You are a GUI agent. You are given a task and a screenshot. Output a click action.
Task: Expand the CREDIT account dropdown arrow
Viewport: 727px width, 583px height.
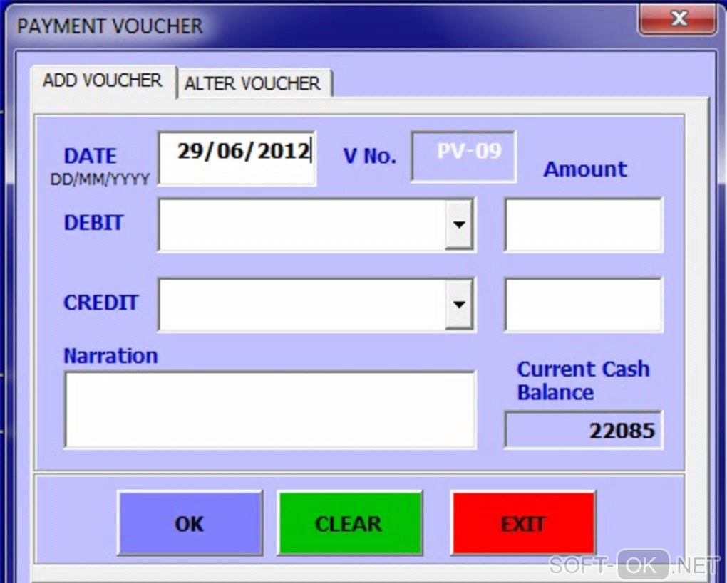(x=459, y=304)
